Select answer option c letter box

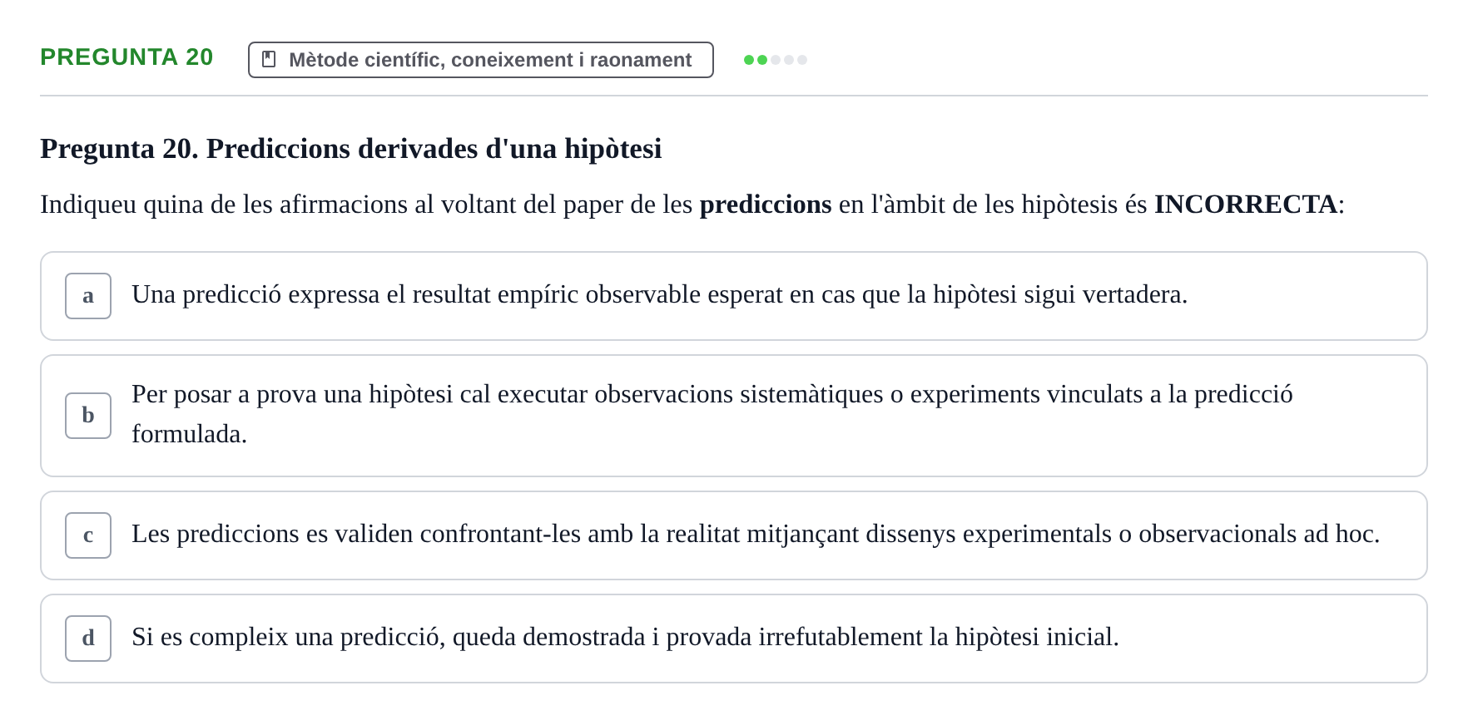pos(88,535)
